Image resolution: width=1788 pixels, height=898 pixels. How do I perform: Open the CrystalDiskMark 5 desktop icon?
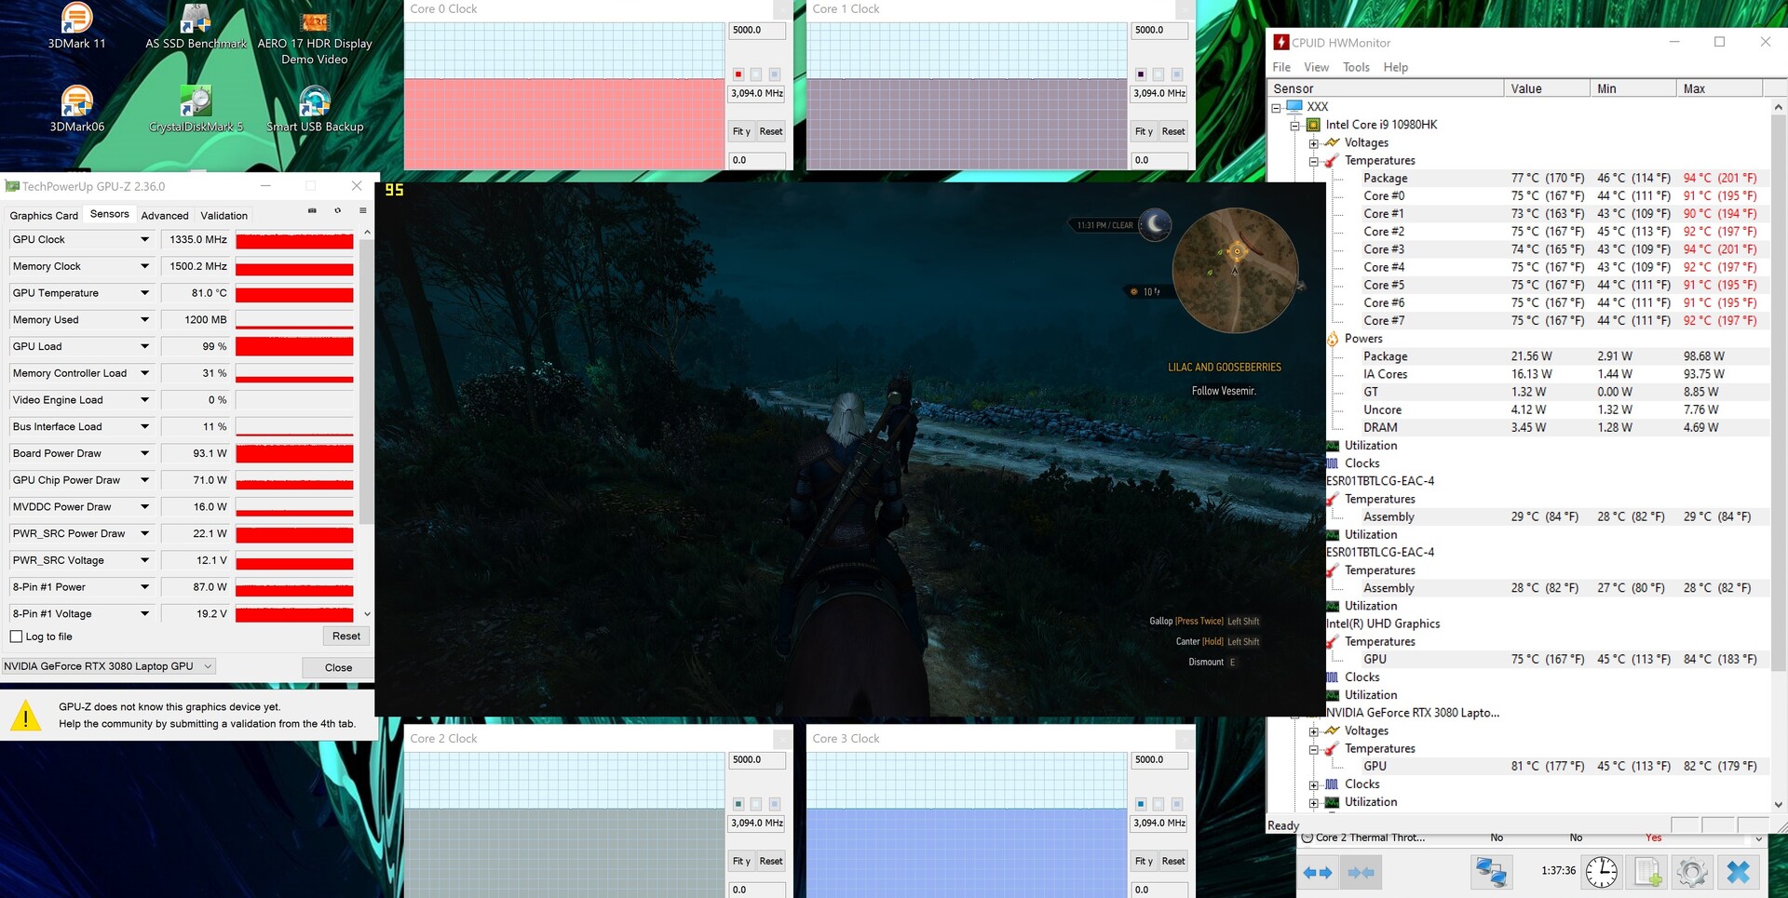click(x=196, y=109)
